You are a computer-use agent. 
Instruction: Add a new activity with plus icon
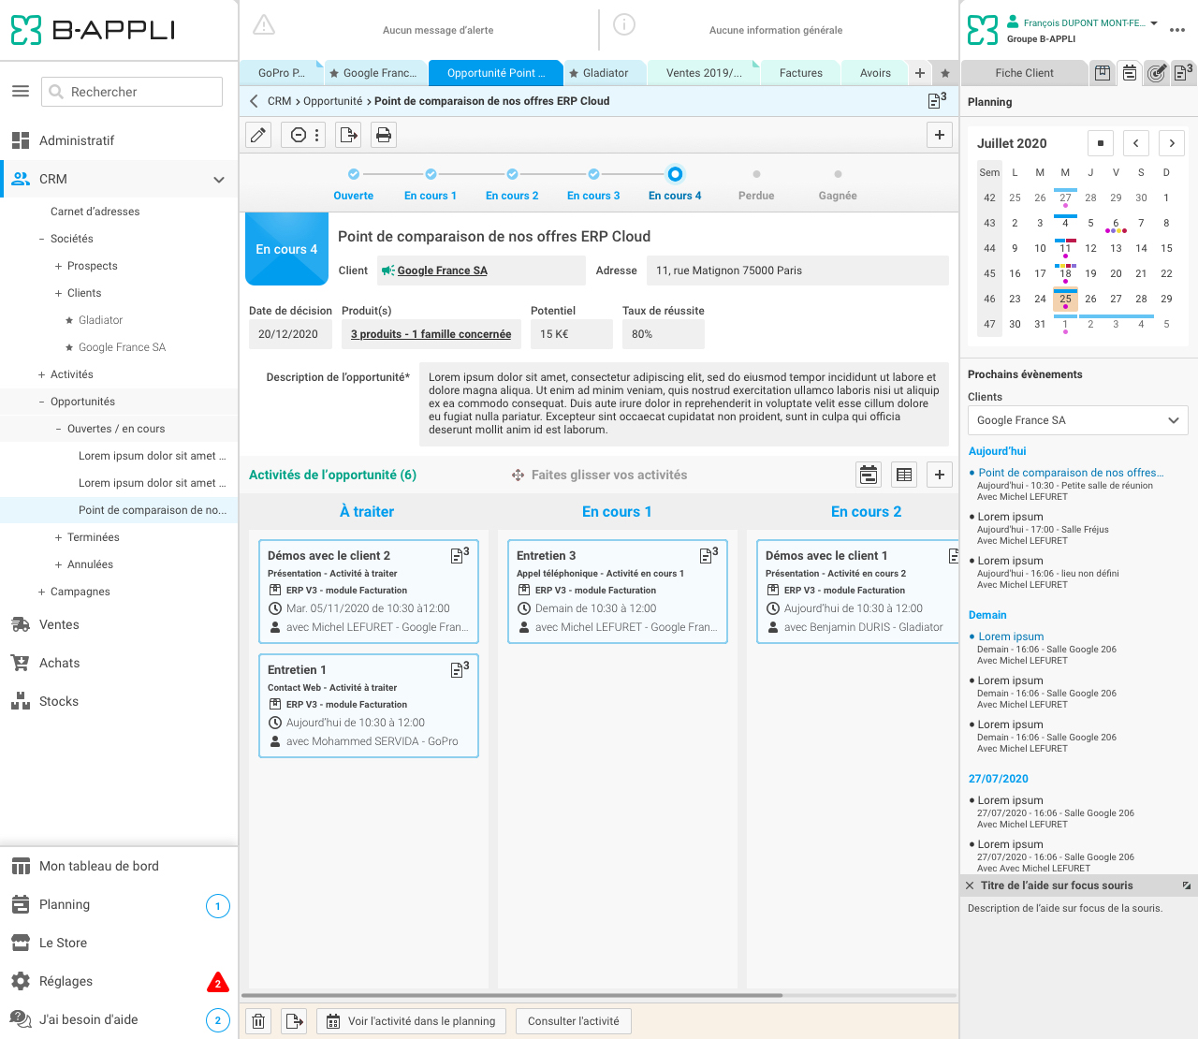[x=939, y=475]
